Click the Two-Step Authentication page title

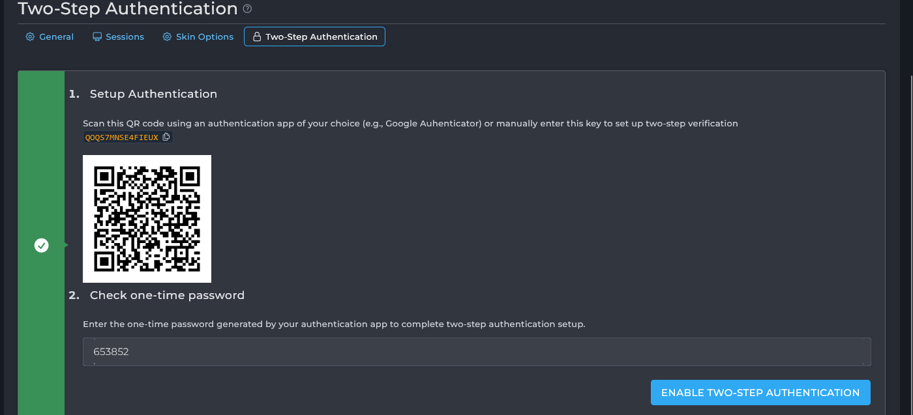[128, 9]
